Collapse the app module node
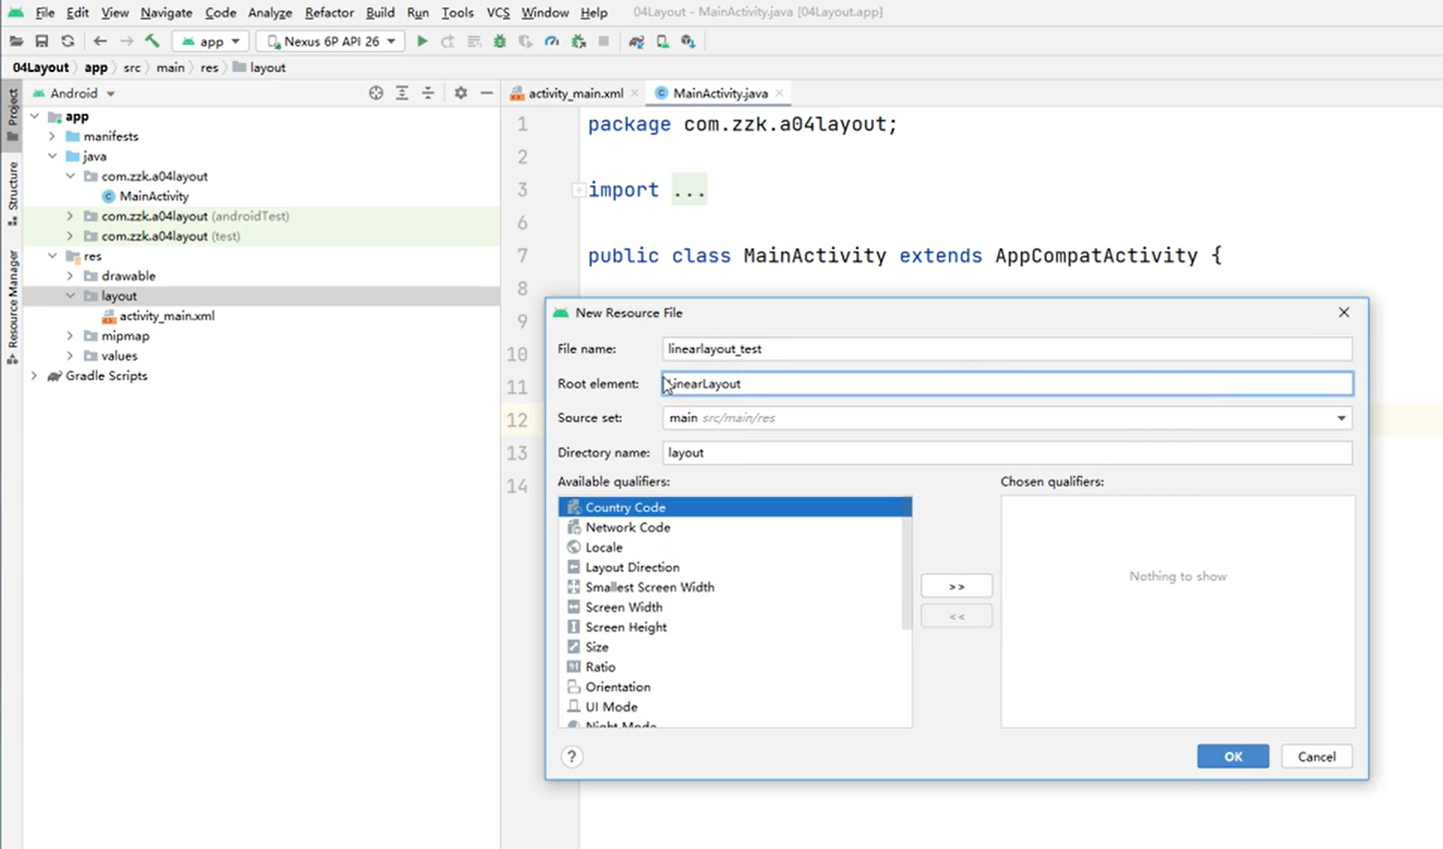The image size is (1443, 849). click(35, 117)
